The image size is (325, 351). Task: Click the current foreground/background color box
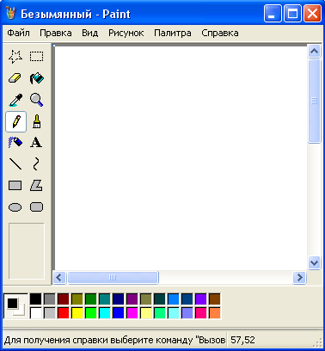(x=15, y=306)
